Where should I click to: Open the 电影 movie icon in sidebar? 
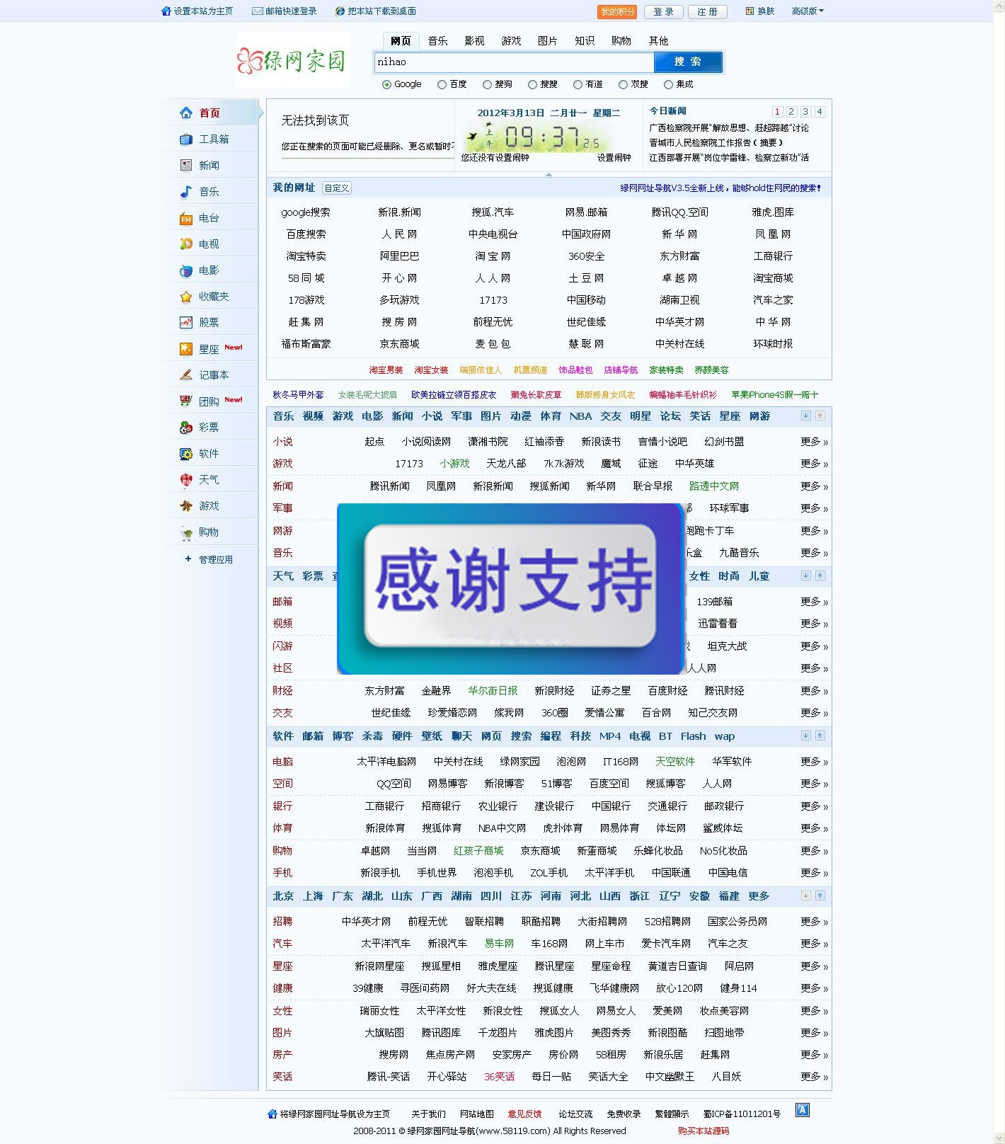[x=186, y=270]
